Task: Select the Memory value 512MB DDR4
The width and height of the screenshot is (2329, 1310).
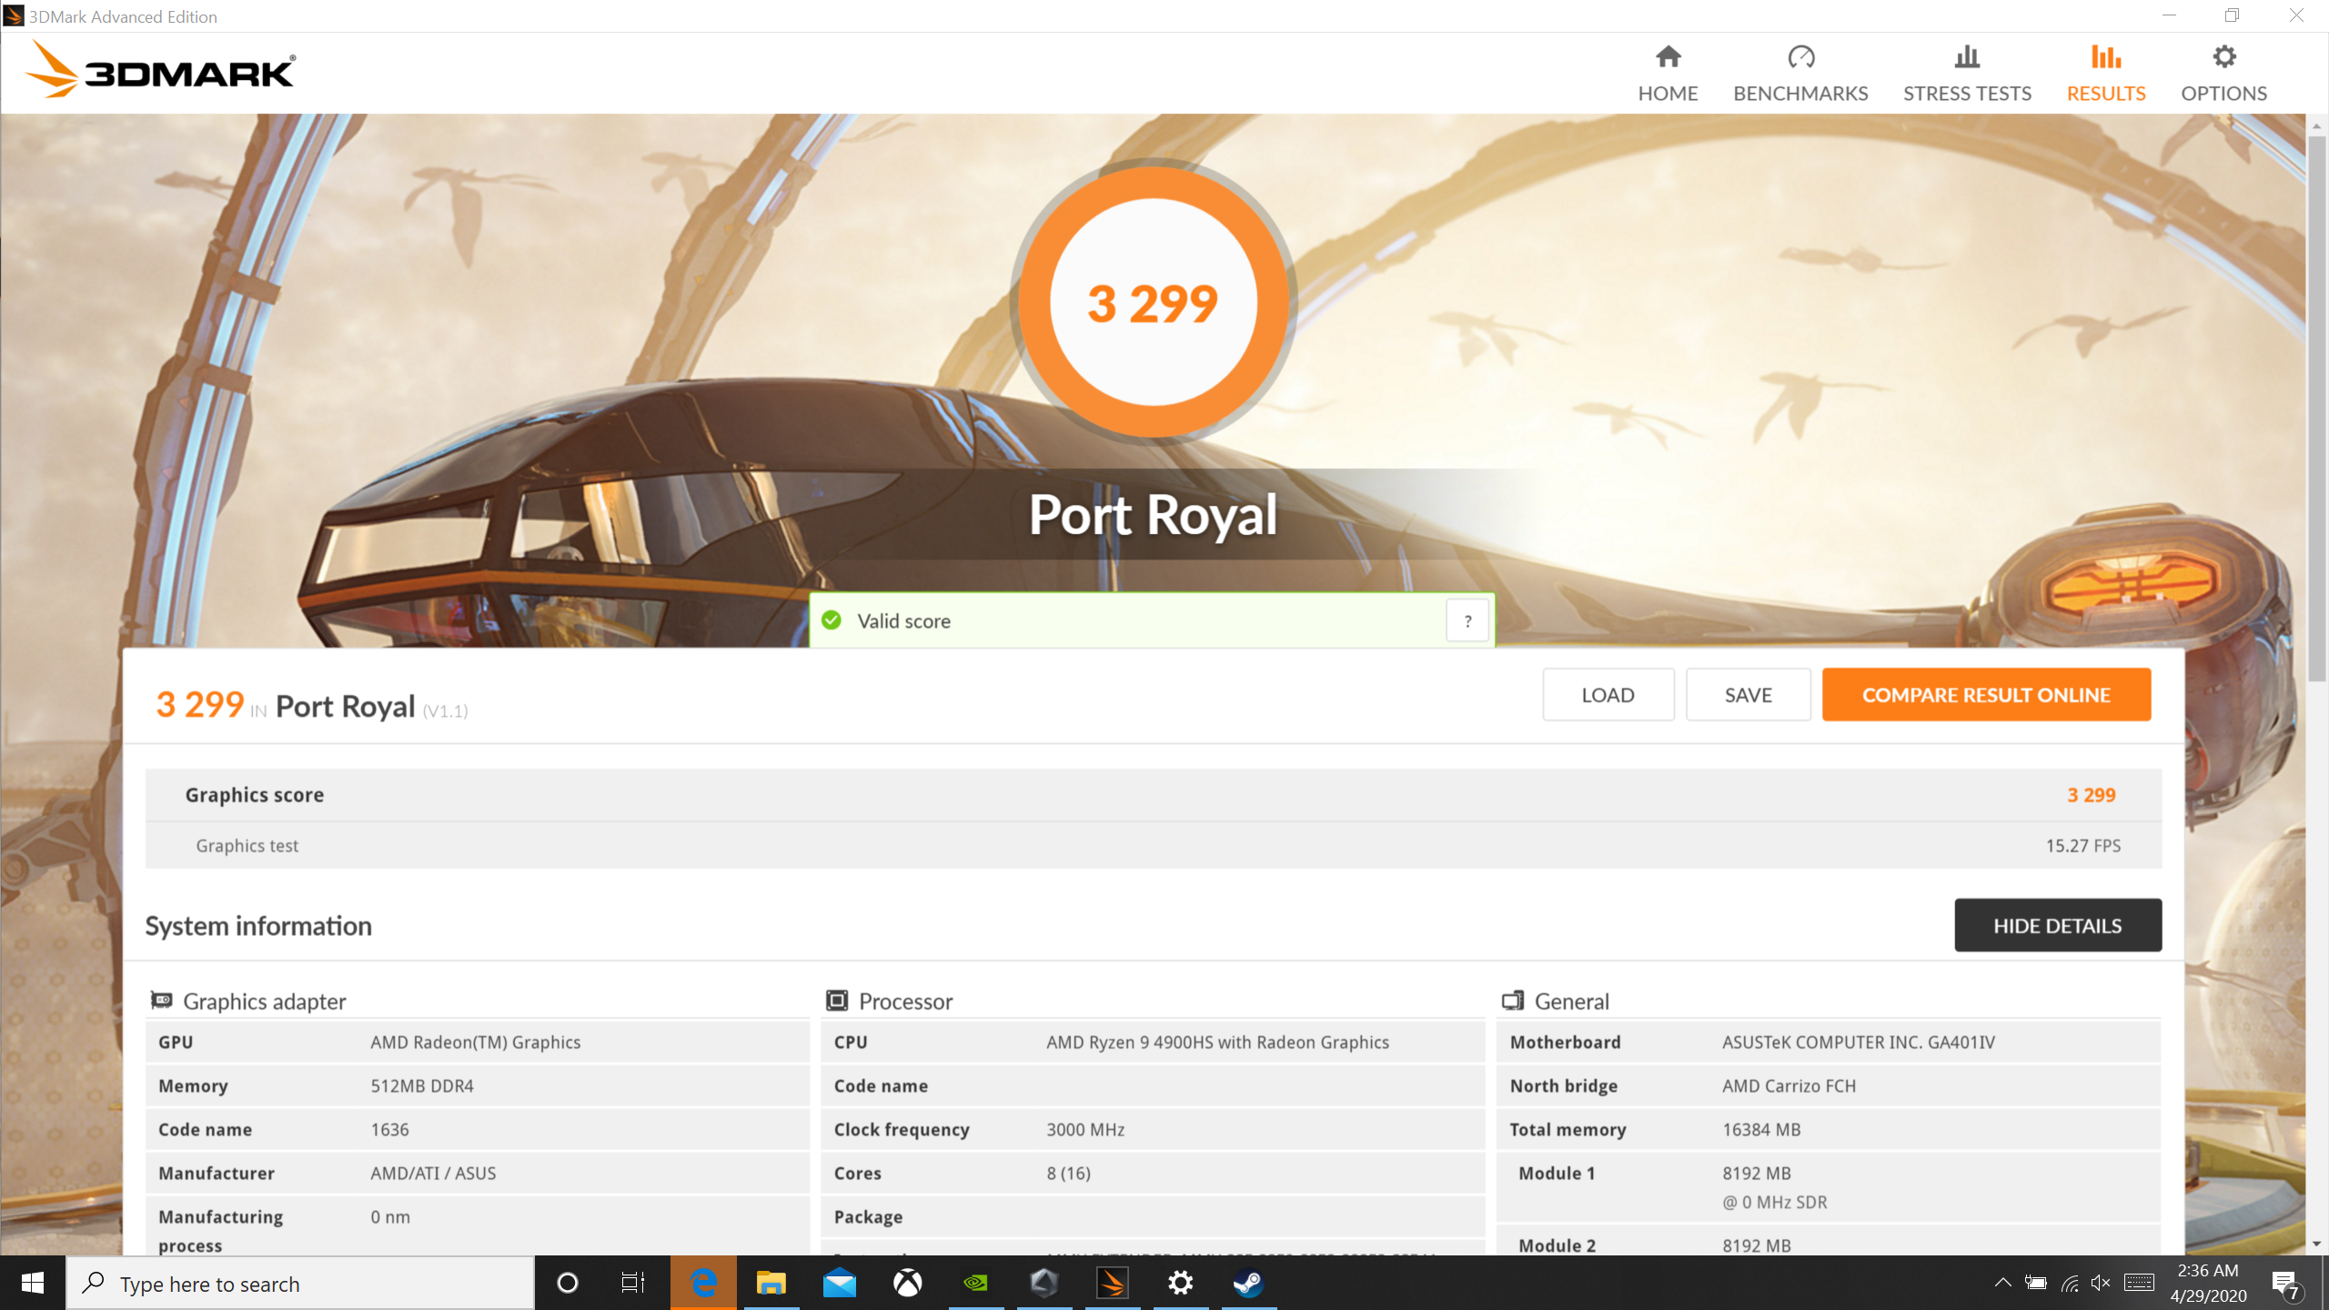Action: pos(422,1086)
